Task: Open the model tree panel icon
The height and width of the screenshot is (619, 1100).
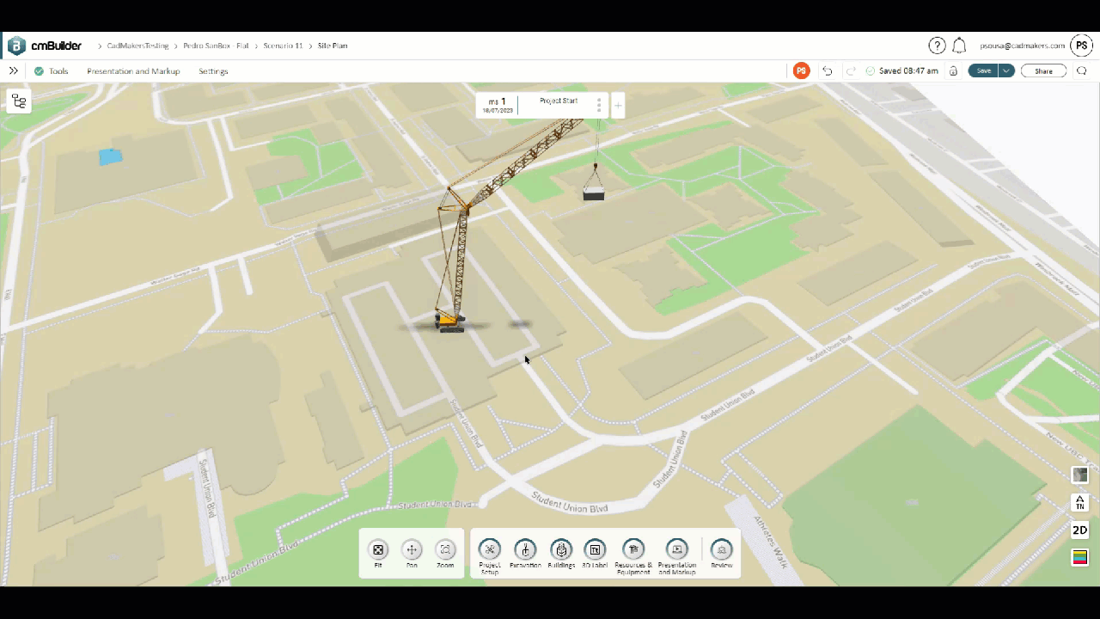Action: [x=19, y=101]
